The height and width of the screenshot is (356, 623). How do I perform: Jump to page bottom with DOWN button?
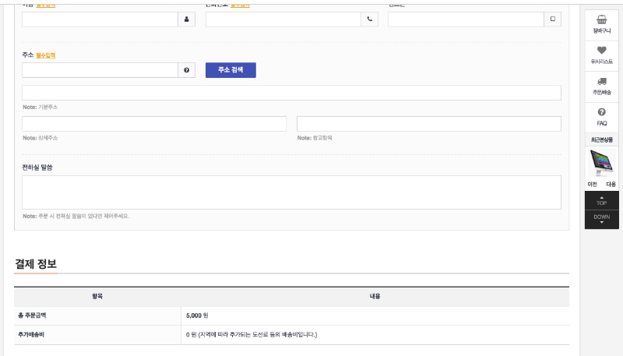click(x=601, y=220)
